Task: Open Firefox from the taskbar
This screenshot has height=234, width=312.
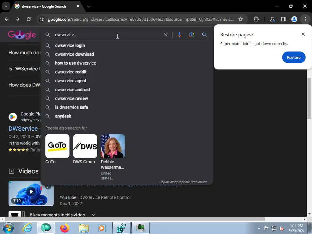Action: tap(65, 228)
